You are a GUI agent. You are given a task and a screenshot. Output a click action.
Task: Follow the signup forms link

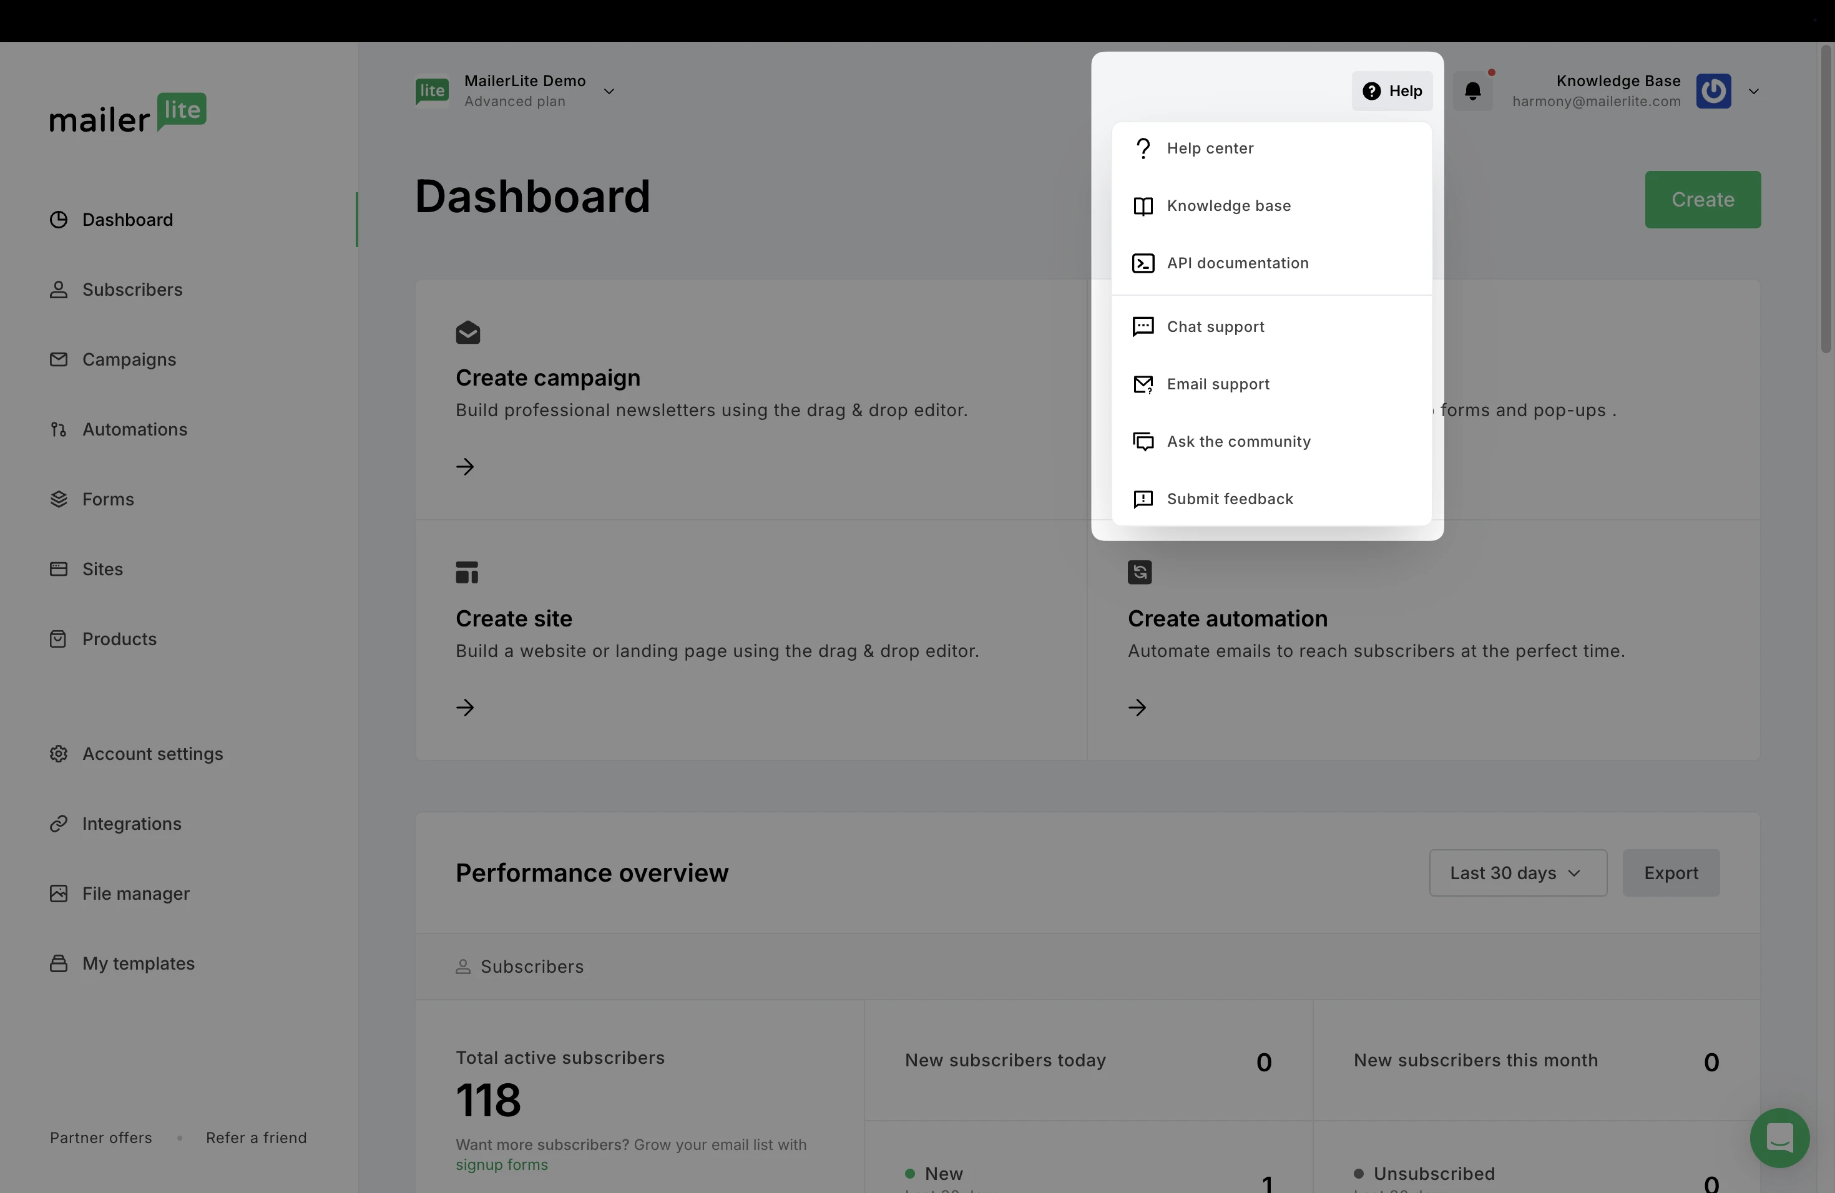(x=501, y=1164)
